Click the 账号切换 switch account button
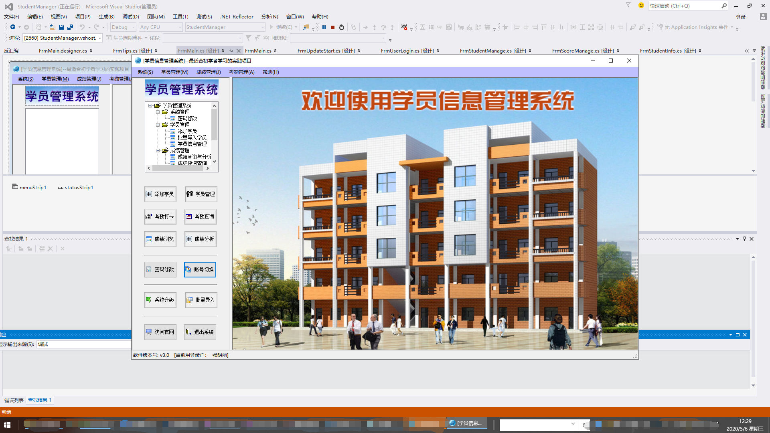The image size is (770, 433). click(200, 269)
